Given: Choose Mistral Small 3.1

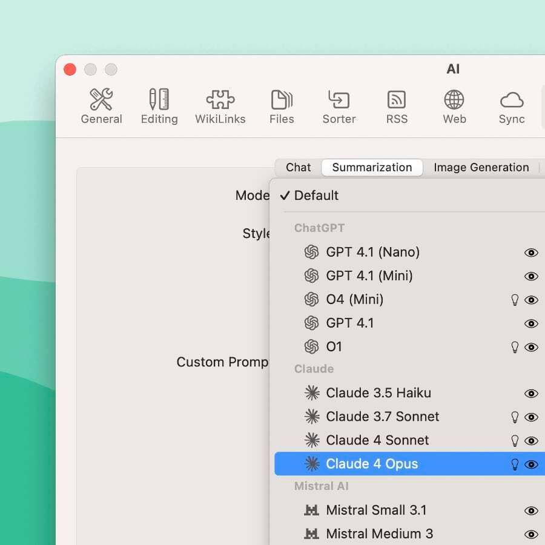Looking at the screenshot, I should 409,510.
